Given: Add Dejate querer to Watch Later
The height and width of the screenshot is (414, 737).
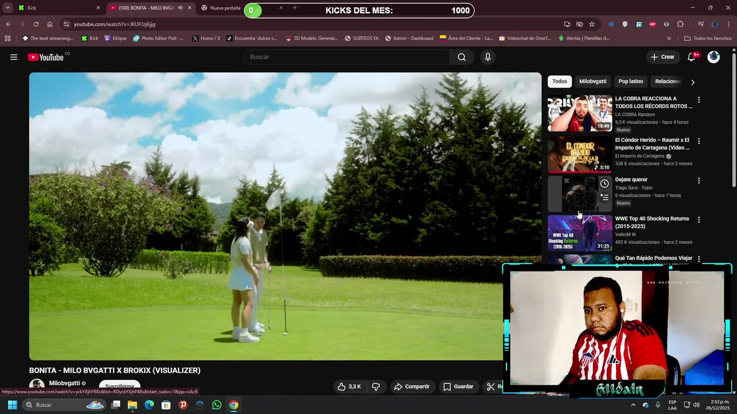Looking at the screenshot, I should 605,183.
